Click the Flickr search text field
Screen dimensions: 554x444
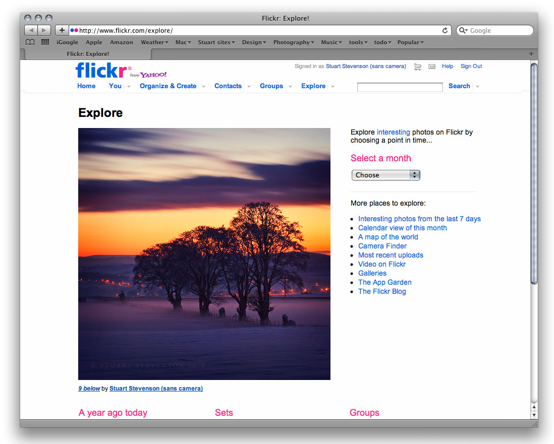pyautogui.click(x=400, y=87)
